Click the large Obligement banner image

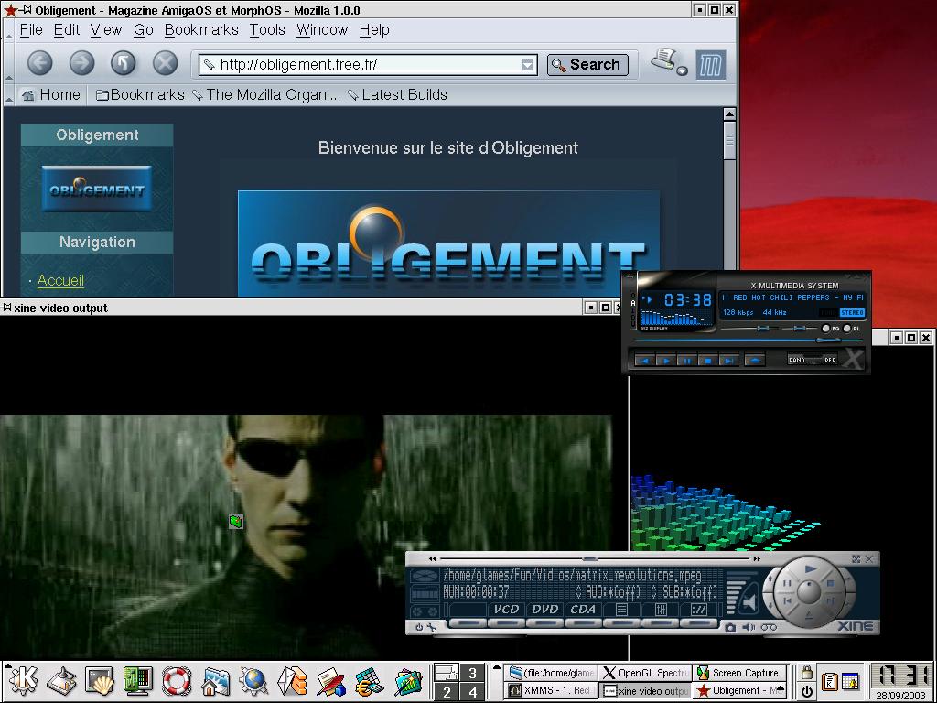pyautogui.click(x=448, y=243)
